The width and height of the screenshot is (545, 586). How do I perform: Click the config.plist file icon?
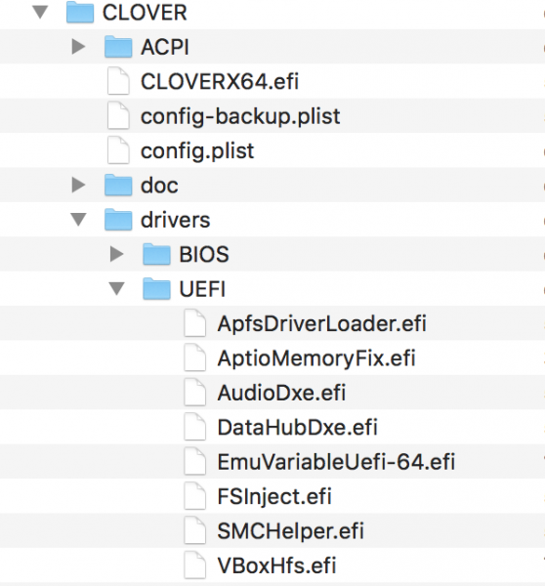(x=118, y=150)
